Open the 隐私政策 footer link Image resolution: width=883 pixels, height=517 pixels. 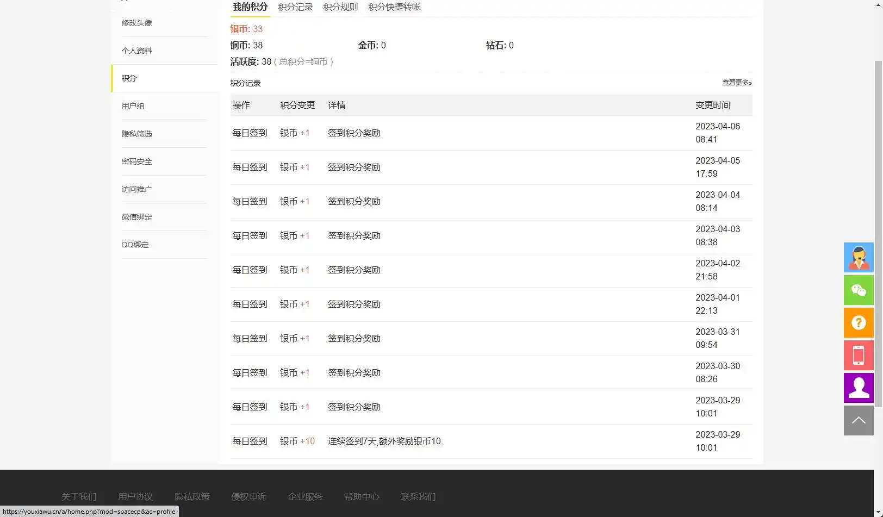(192, 496)
